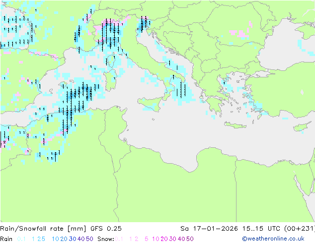Click the island of Crete on the map
The height and width of the screenshot is (243, 315).
(235, 125)
